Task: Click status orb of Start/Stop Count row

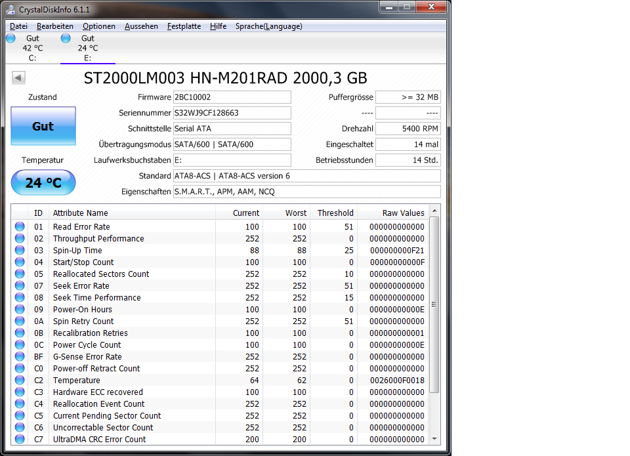Action: click(x=20, y=262)
